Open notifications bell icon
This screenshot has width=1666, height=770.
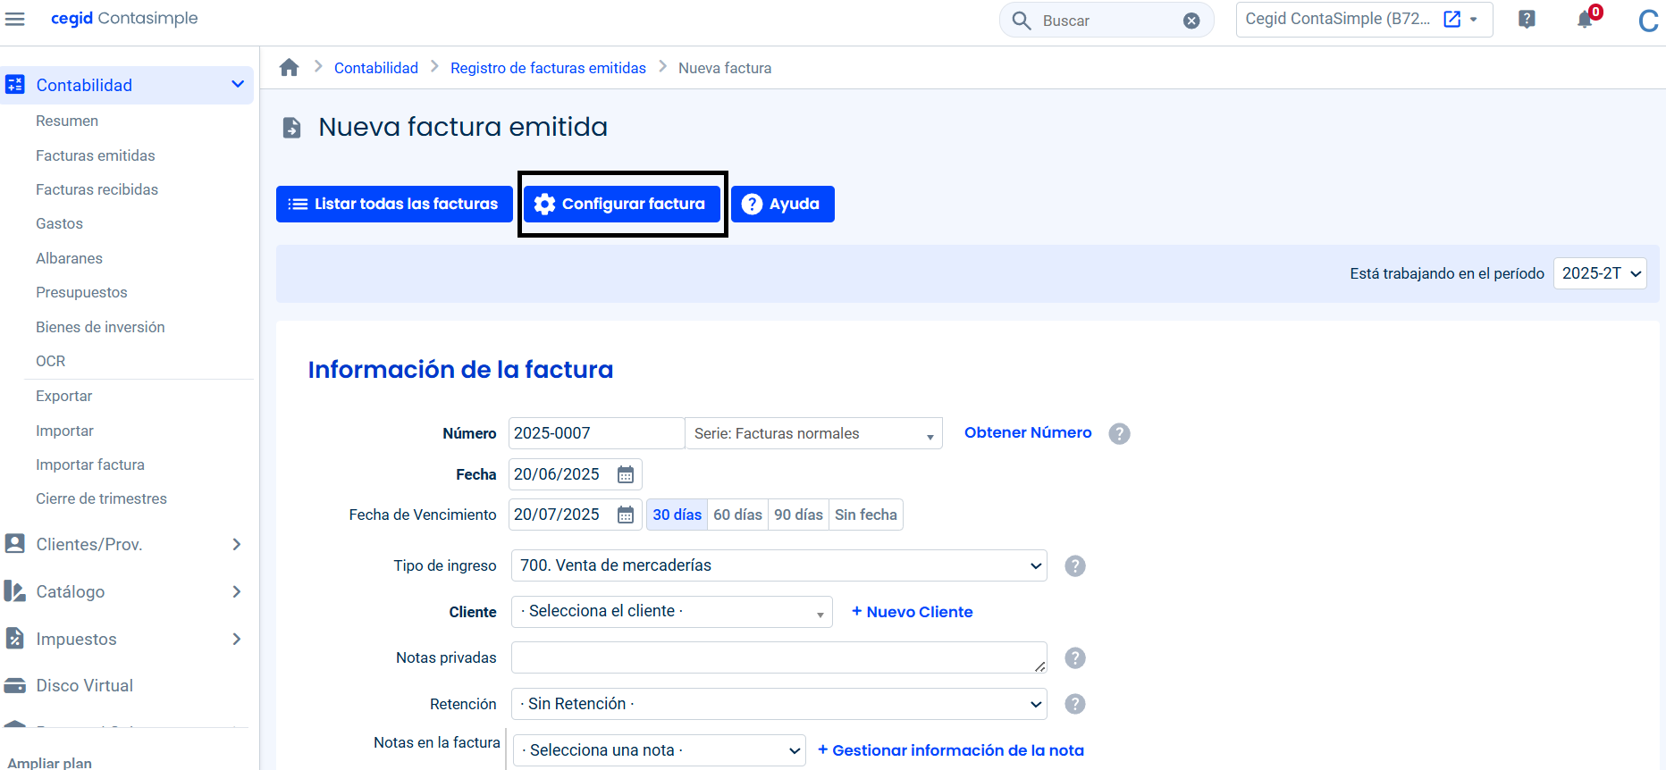click(1586, 19)
